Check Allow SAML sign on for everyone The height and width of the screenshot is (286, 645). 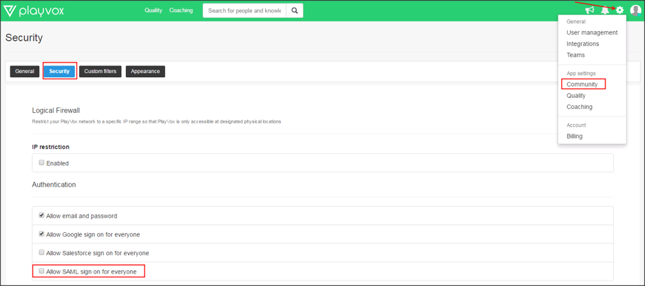pos(41,272)
